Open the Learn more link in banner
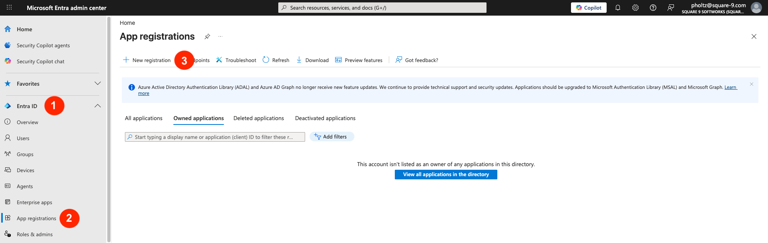 tap(730, 87)
